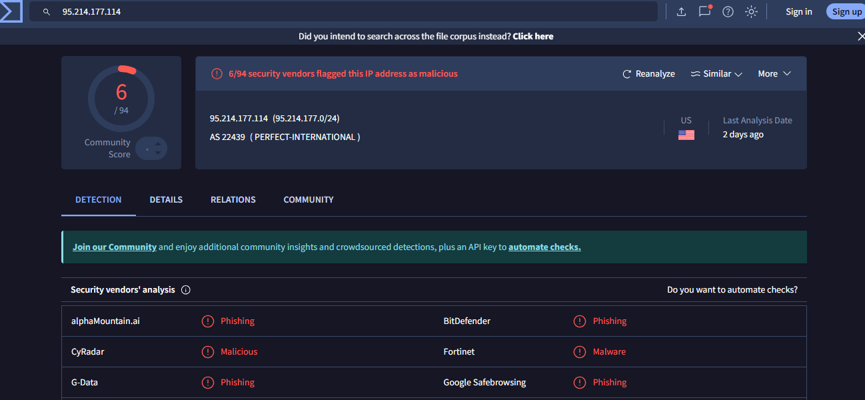Click the 'Phishing' verdict for BitDefender

(610, 321)
